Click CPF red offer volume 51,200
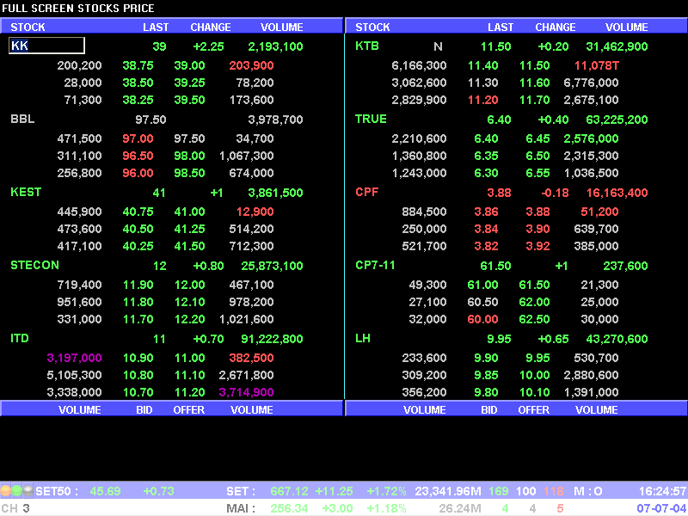Image resolution: width=688 pixels, height=516 pixels. pyautogui.click(x=599, y=212)
